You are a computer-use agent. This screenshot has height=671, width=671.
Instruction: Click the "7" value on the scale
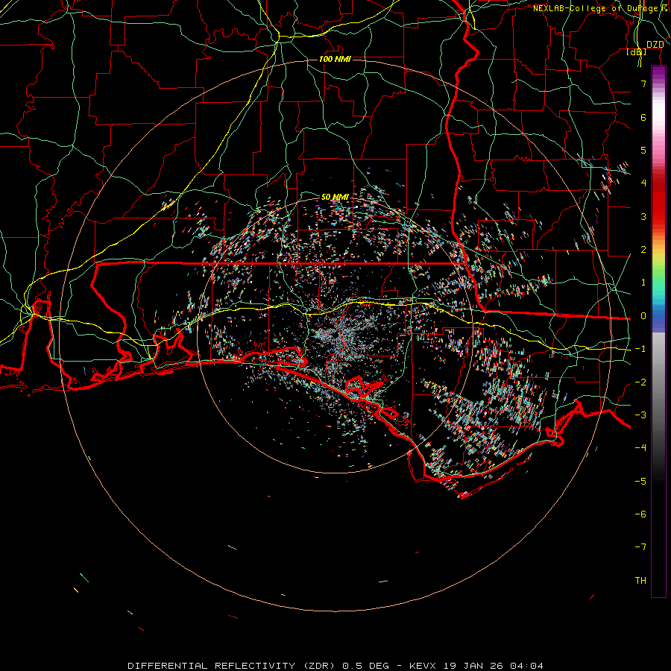point(643,84)
